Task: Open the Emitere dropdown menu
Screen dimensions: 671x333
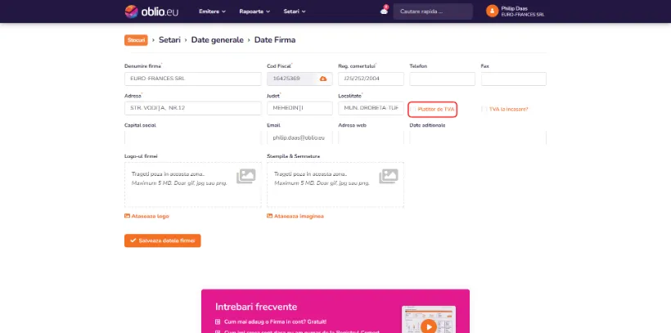Action: click(212, 11)
